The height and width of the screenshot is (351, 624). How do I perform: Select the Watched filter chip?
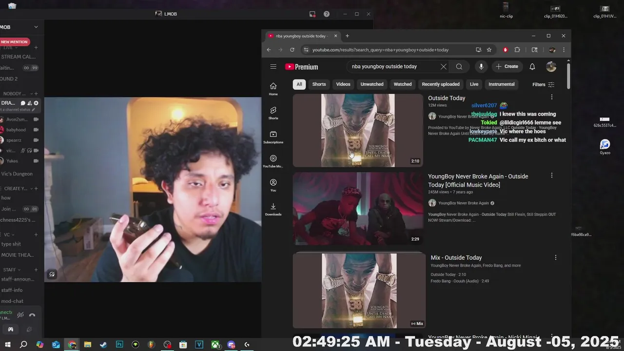(x=403, y=84)
